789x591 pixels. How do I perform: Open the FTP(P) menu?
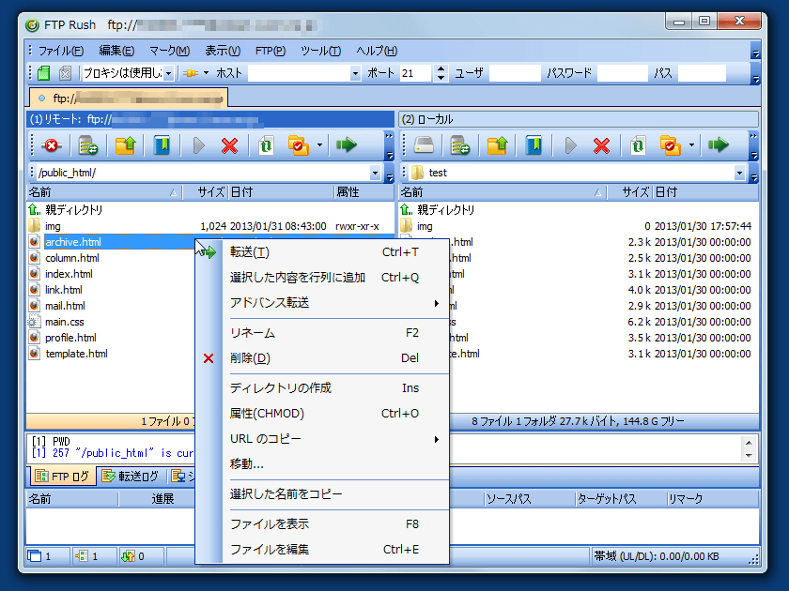point(271,51)
